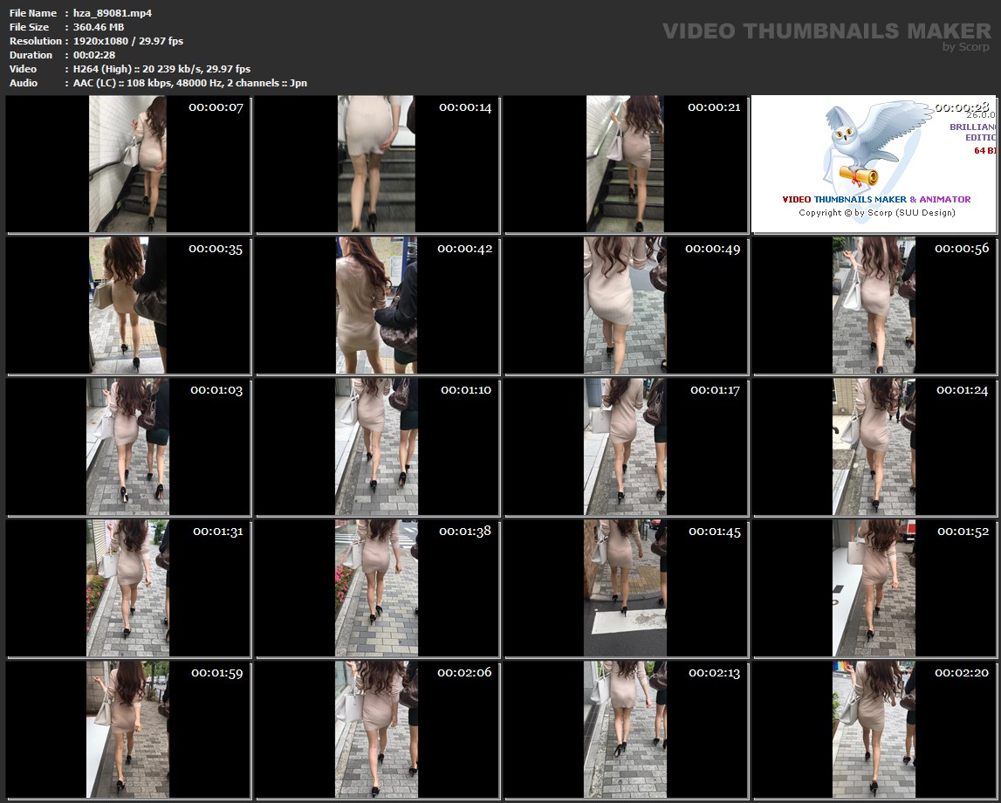The width and height of the screenshot is (1001, 803).
Task: Select the frame at 00:01:45
Action: coord(626,588)
